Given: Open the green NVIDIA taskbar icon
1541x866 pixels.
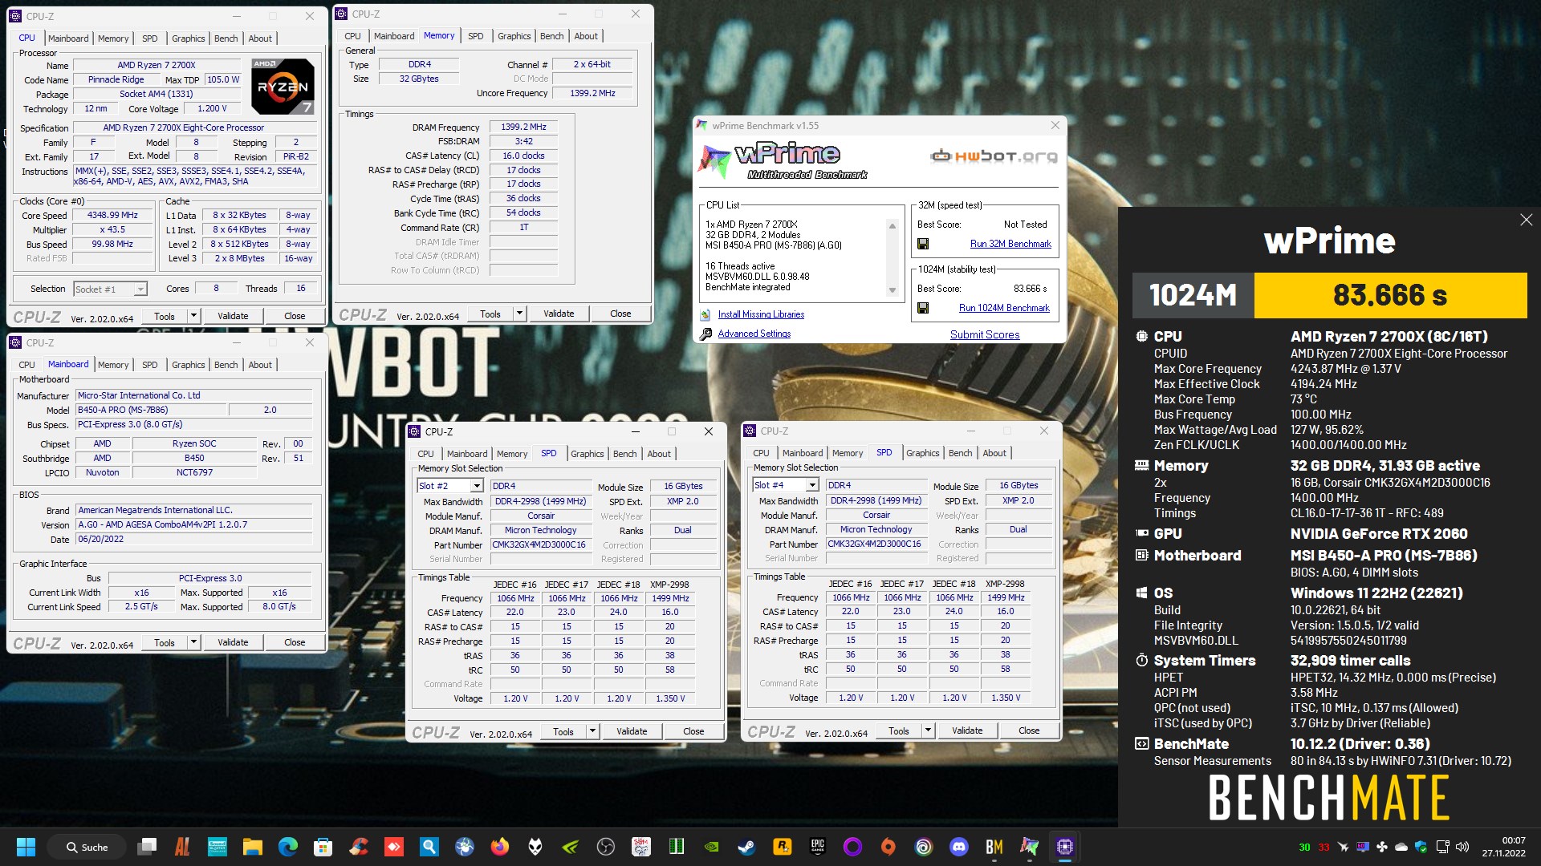Looking at the screenshot, I should [x=712, y=847].
